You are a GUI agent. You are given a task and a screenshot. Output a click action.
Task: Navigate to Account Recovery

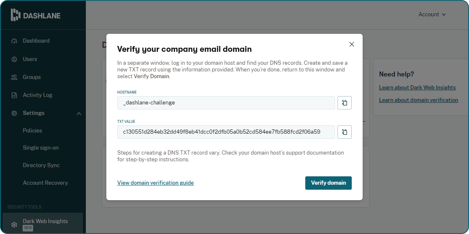point(45,183)
